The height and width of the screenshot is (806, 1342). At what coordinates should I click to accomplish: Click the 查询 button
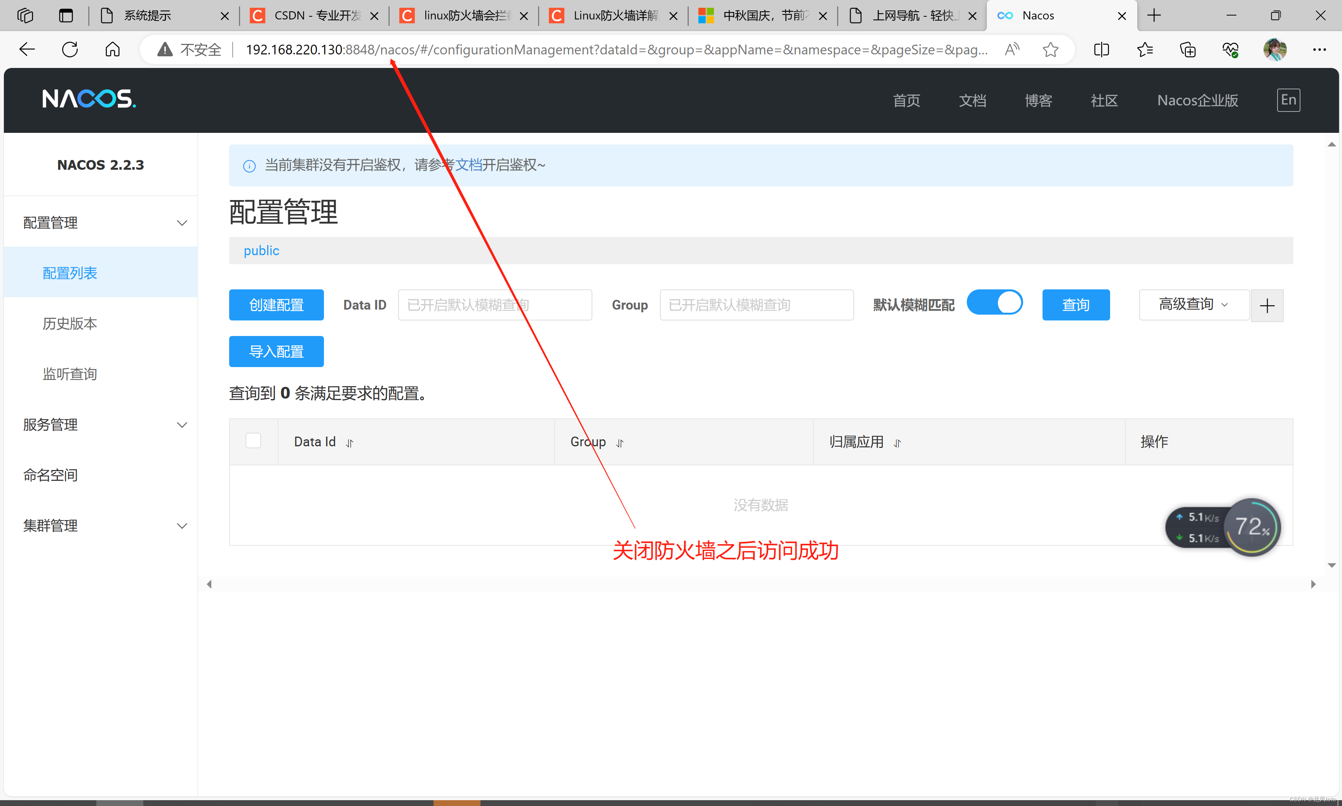pyautogui.click(x=1076, y=305)
